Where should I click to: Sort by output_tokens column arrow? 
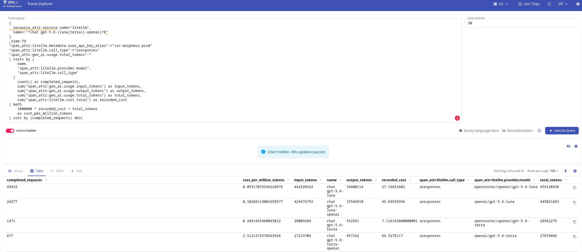tap(376, 180)
